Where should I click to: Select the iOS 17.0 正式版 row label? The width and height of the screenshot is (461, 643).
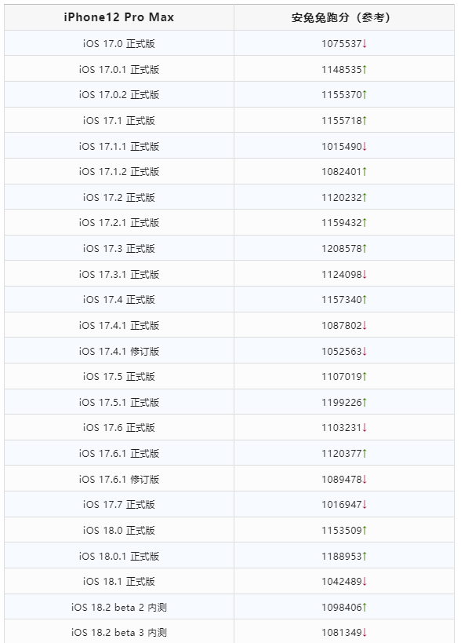119,43
